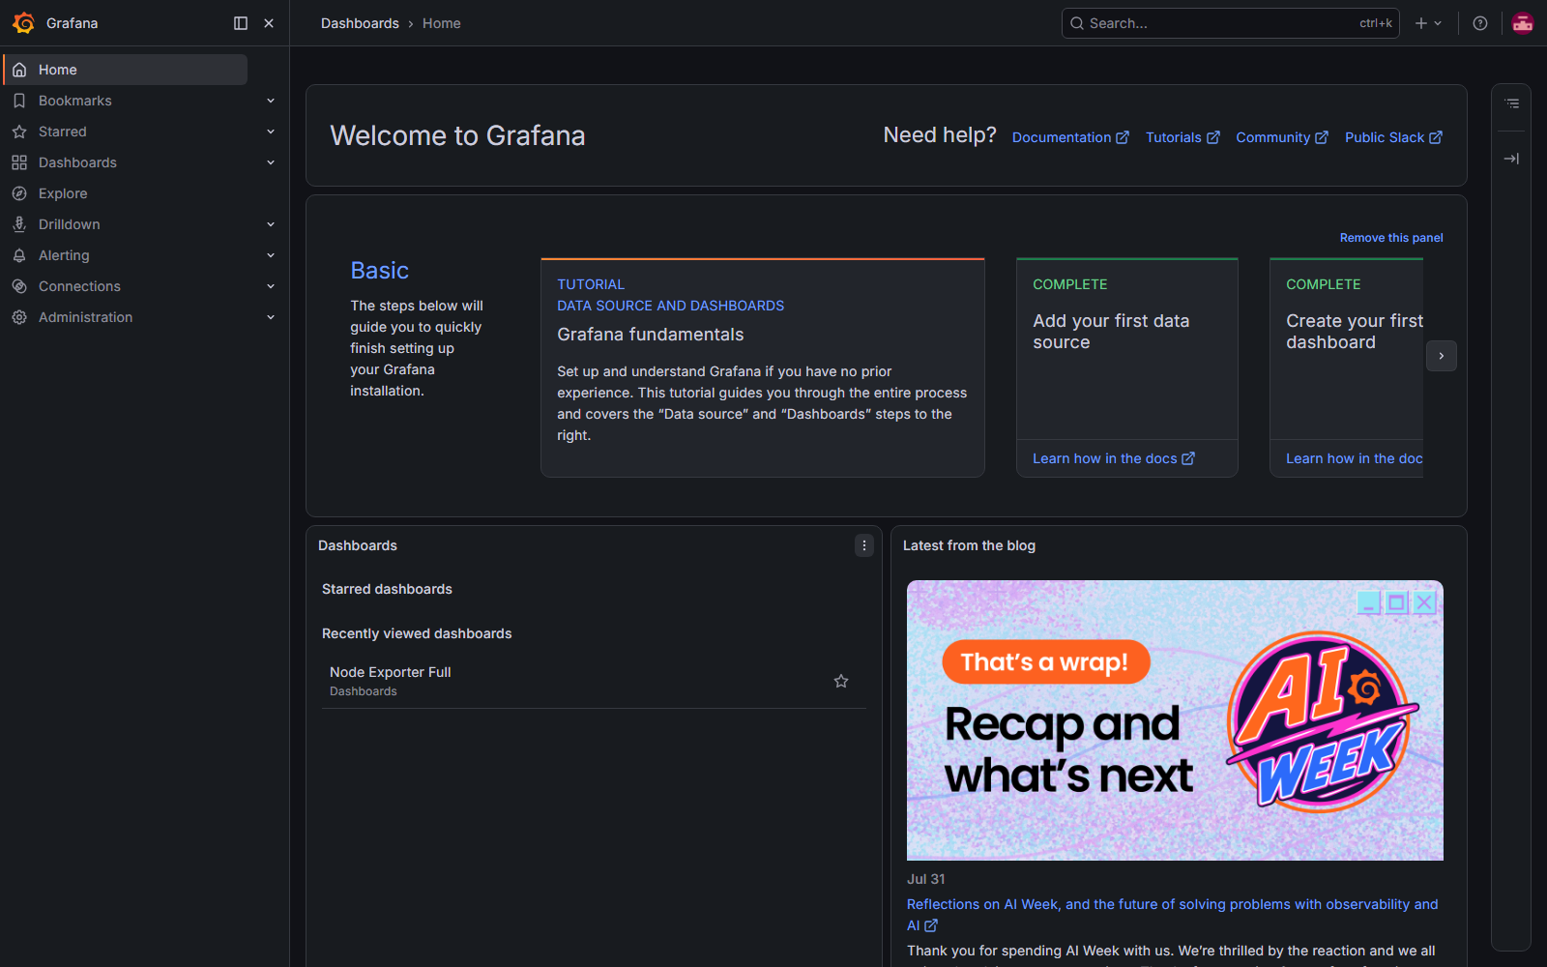Image resolution: width=1547 pixels, height=967 pixels.
Task: Open Connections via its sidebar icon
Action: (19, 286)
